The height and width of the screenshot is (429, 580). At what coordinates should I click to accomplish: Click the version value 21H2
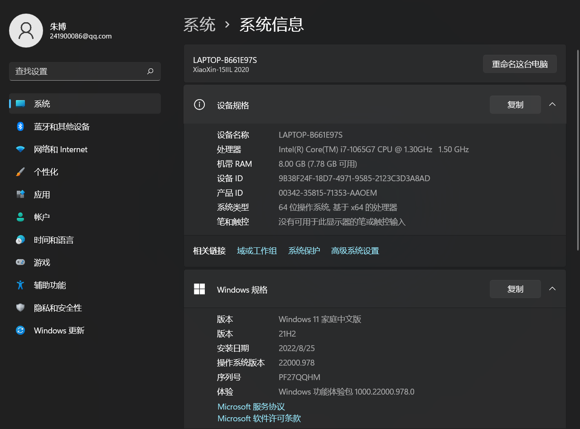287,334
